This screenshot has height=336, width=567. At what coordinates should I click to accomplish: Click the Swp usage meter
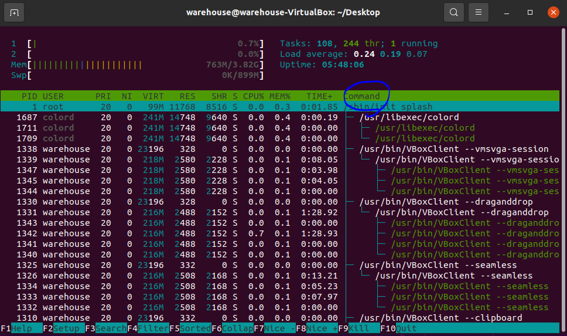[138, 75]
